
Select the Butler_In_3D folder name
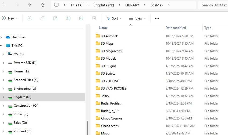[110, 111]
